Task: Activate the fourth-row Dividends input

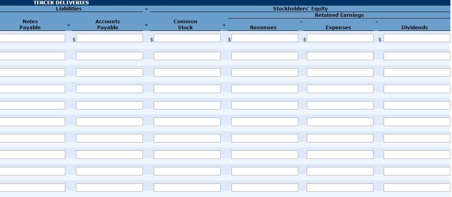Action: pos(417,89)
